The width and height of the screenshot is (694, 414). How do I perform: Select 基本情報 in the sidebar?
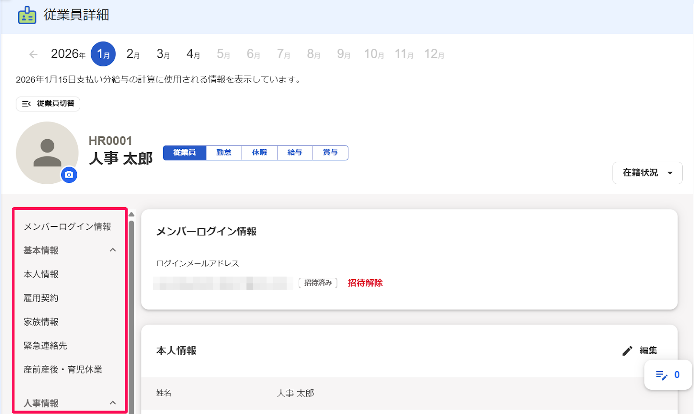pyautogui.click(x=41, y=251)
